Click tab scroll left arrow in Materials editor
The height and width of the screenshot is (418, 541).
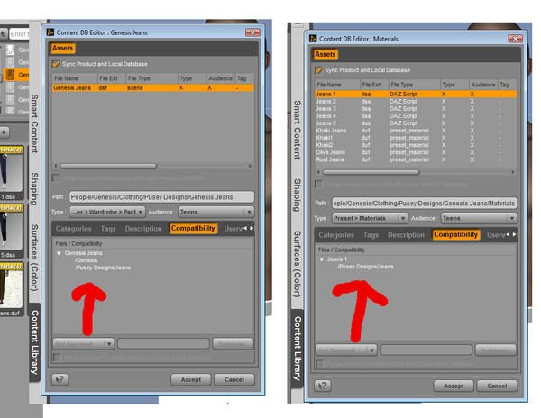click(508, 234)
